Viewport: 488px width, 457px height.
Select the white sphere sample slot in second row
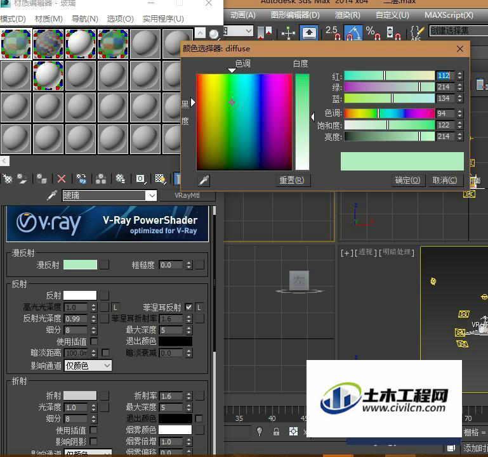click(x=48, y=75)
